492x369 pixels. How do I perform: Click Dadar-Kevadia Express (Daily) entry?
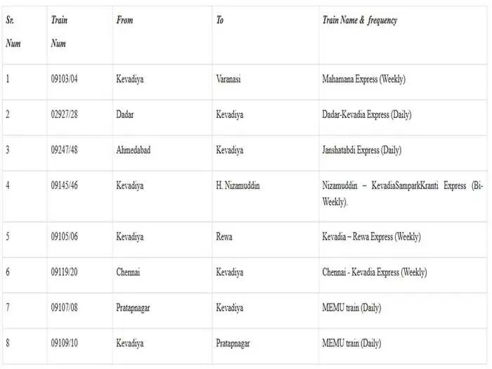point(366,115)
